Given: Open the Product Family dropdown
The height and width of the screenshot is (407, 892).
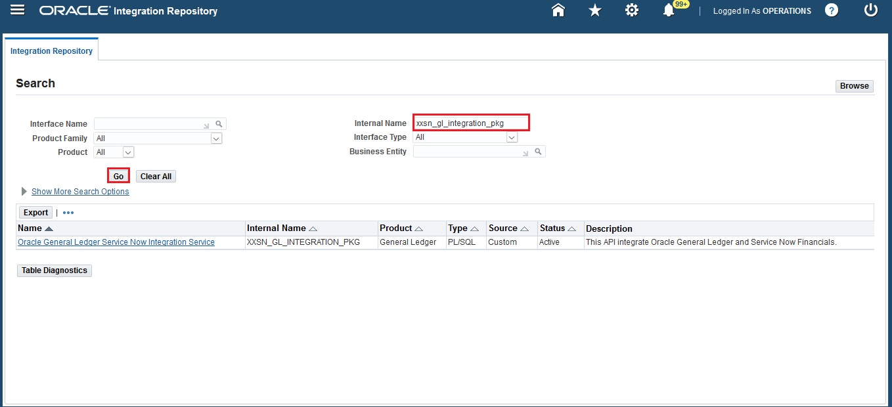Looking at the screenshot, I should (x=158, y=138).
